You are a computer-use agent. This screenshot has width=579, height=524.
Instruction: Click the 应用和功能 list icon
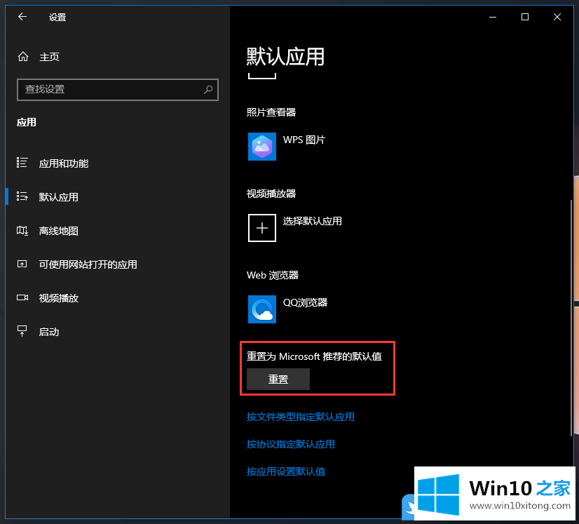22,163
